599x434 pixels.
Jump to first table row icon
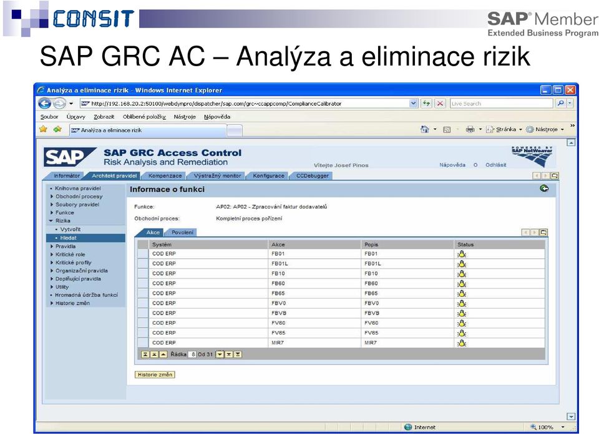coord(145,355)
